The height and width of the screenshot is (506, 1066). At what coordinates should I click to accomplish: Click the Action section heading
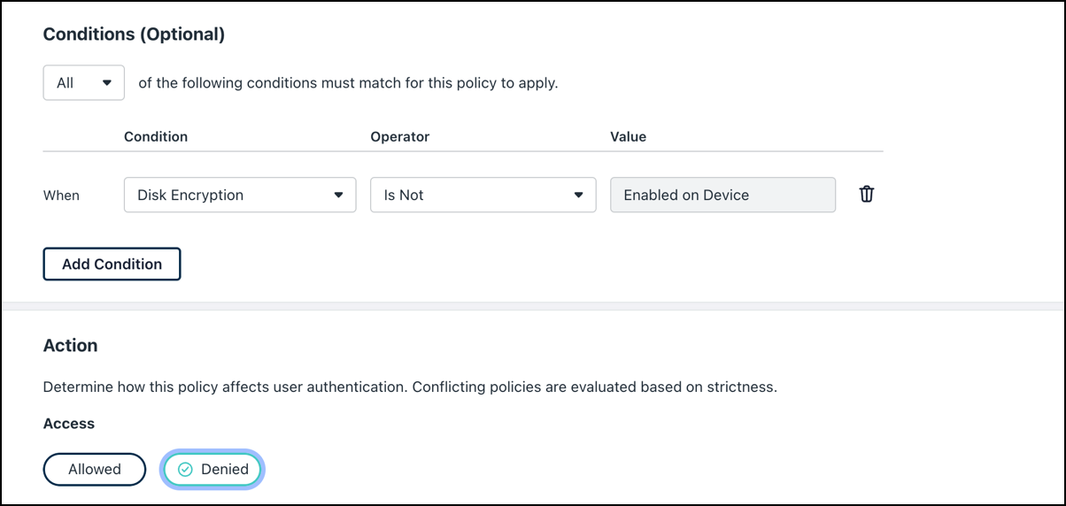[x=70, y=346]
